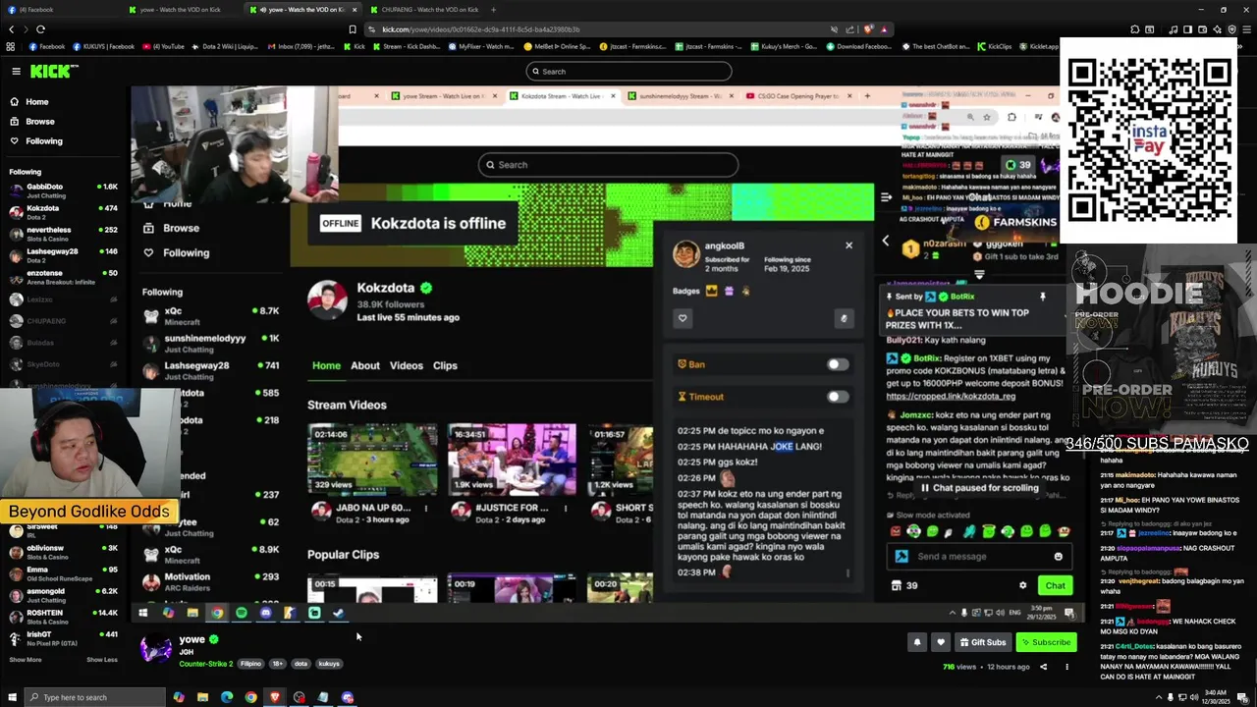Open the KickClips bookmark
This screenshot has width=1257, height=707.
994,46
